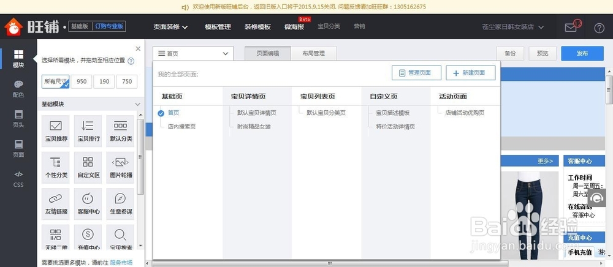The width and height of the screenshot is (613, 267).
Task: Open the mail messages icon
Action: [571, 28]
